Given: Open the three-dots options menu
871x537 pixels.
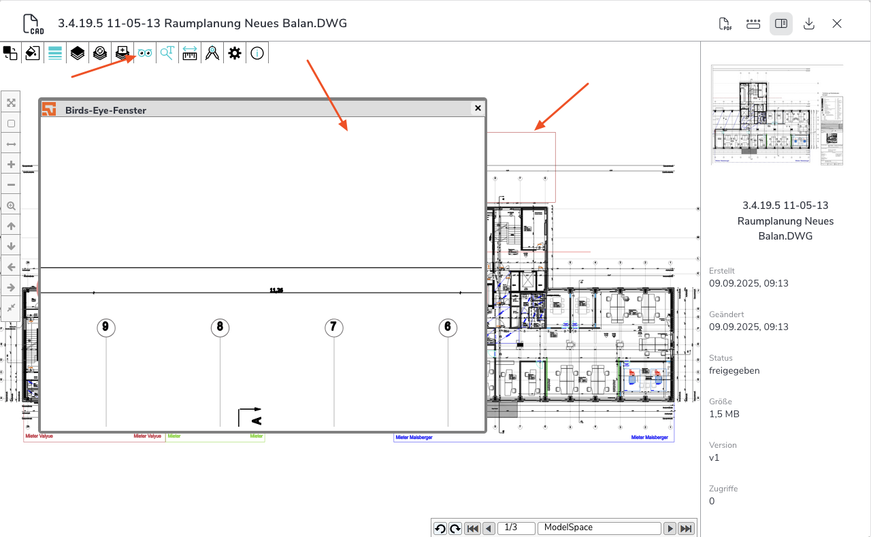Looking at the screenshot, I should (753, 24).
